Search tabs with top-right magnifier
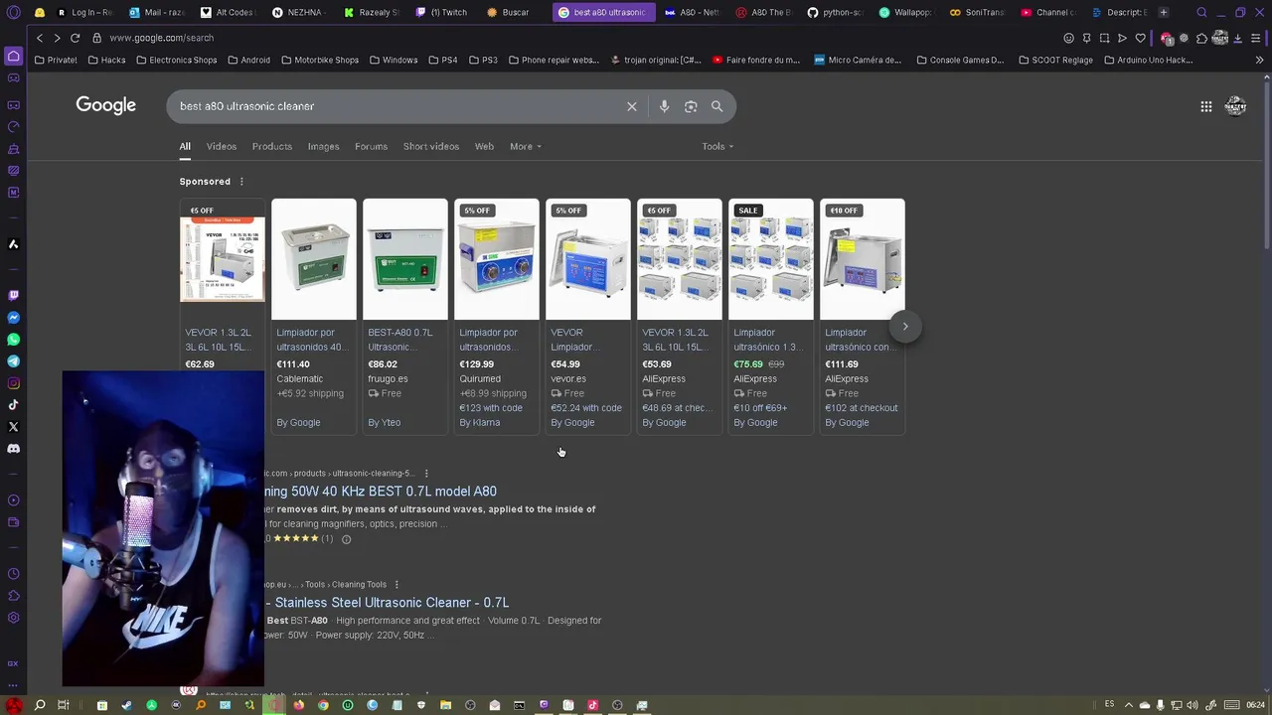The height and width of the screenshot is (715, 1272). tap(1201, 12)
